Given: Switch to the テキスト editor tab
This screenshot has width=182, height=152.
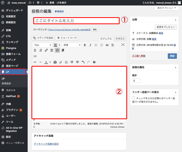Looking at the screenshot, I should [120, 39].
